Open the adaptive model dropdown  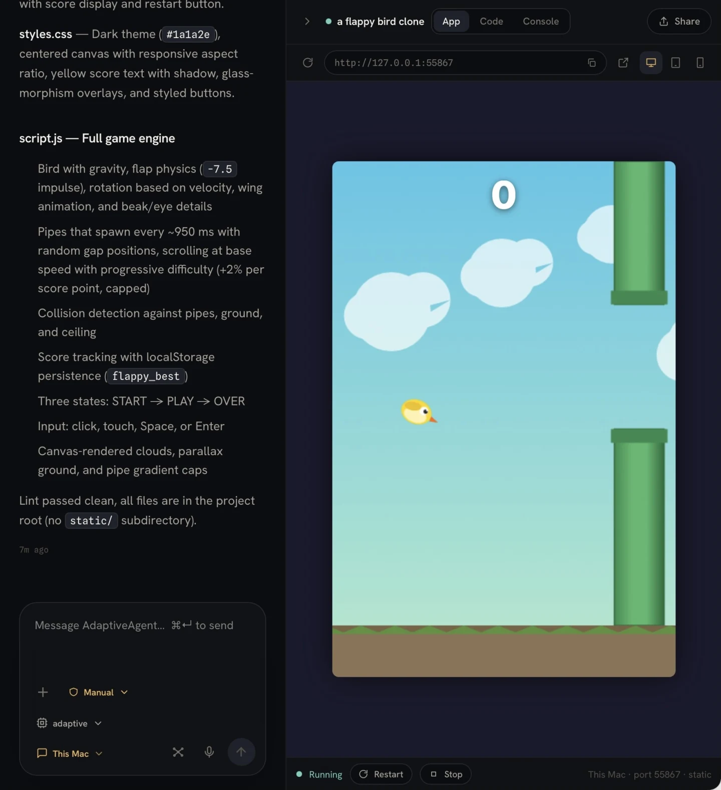tap(69, 723)
